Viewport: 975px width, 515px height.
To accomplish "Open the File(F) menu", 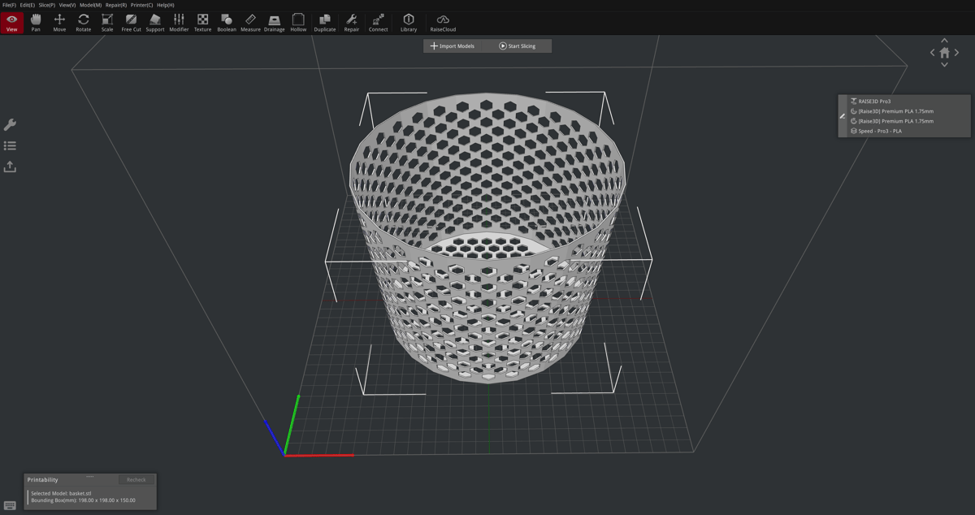I will [9, 5].
